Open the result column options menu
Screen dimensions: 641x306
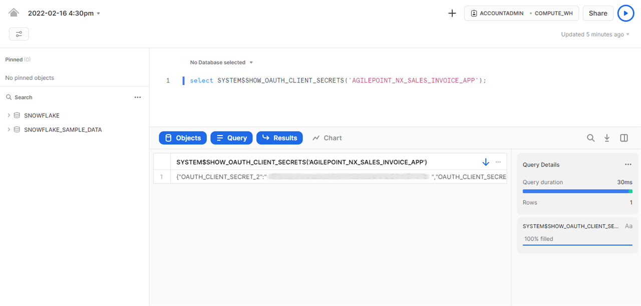498,162
